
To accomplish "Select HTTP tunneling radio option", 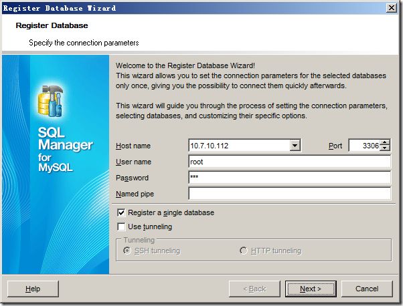I will click(x=244, y=251).
